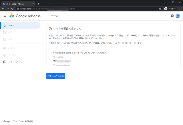Bookmark page with star icon
Viewport: 183px width, 125px height.
(160, 9)
